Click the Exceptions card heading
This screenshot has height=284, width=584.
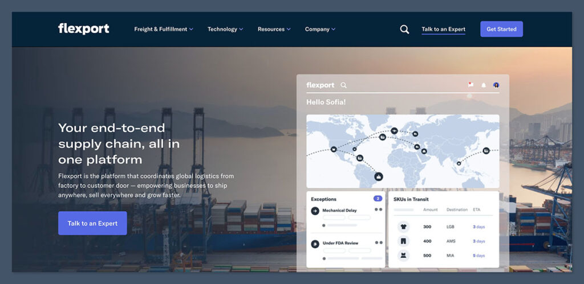(324, 199)
